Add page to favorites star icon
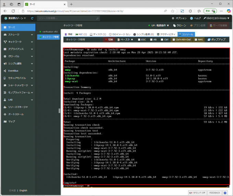 tap(172, 11)
